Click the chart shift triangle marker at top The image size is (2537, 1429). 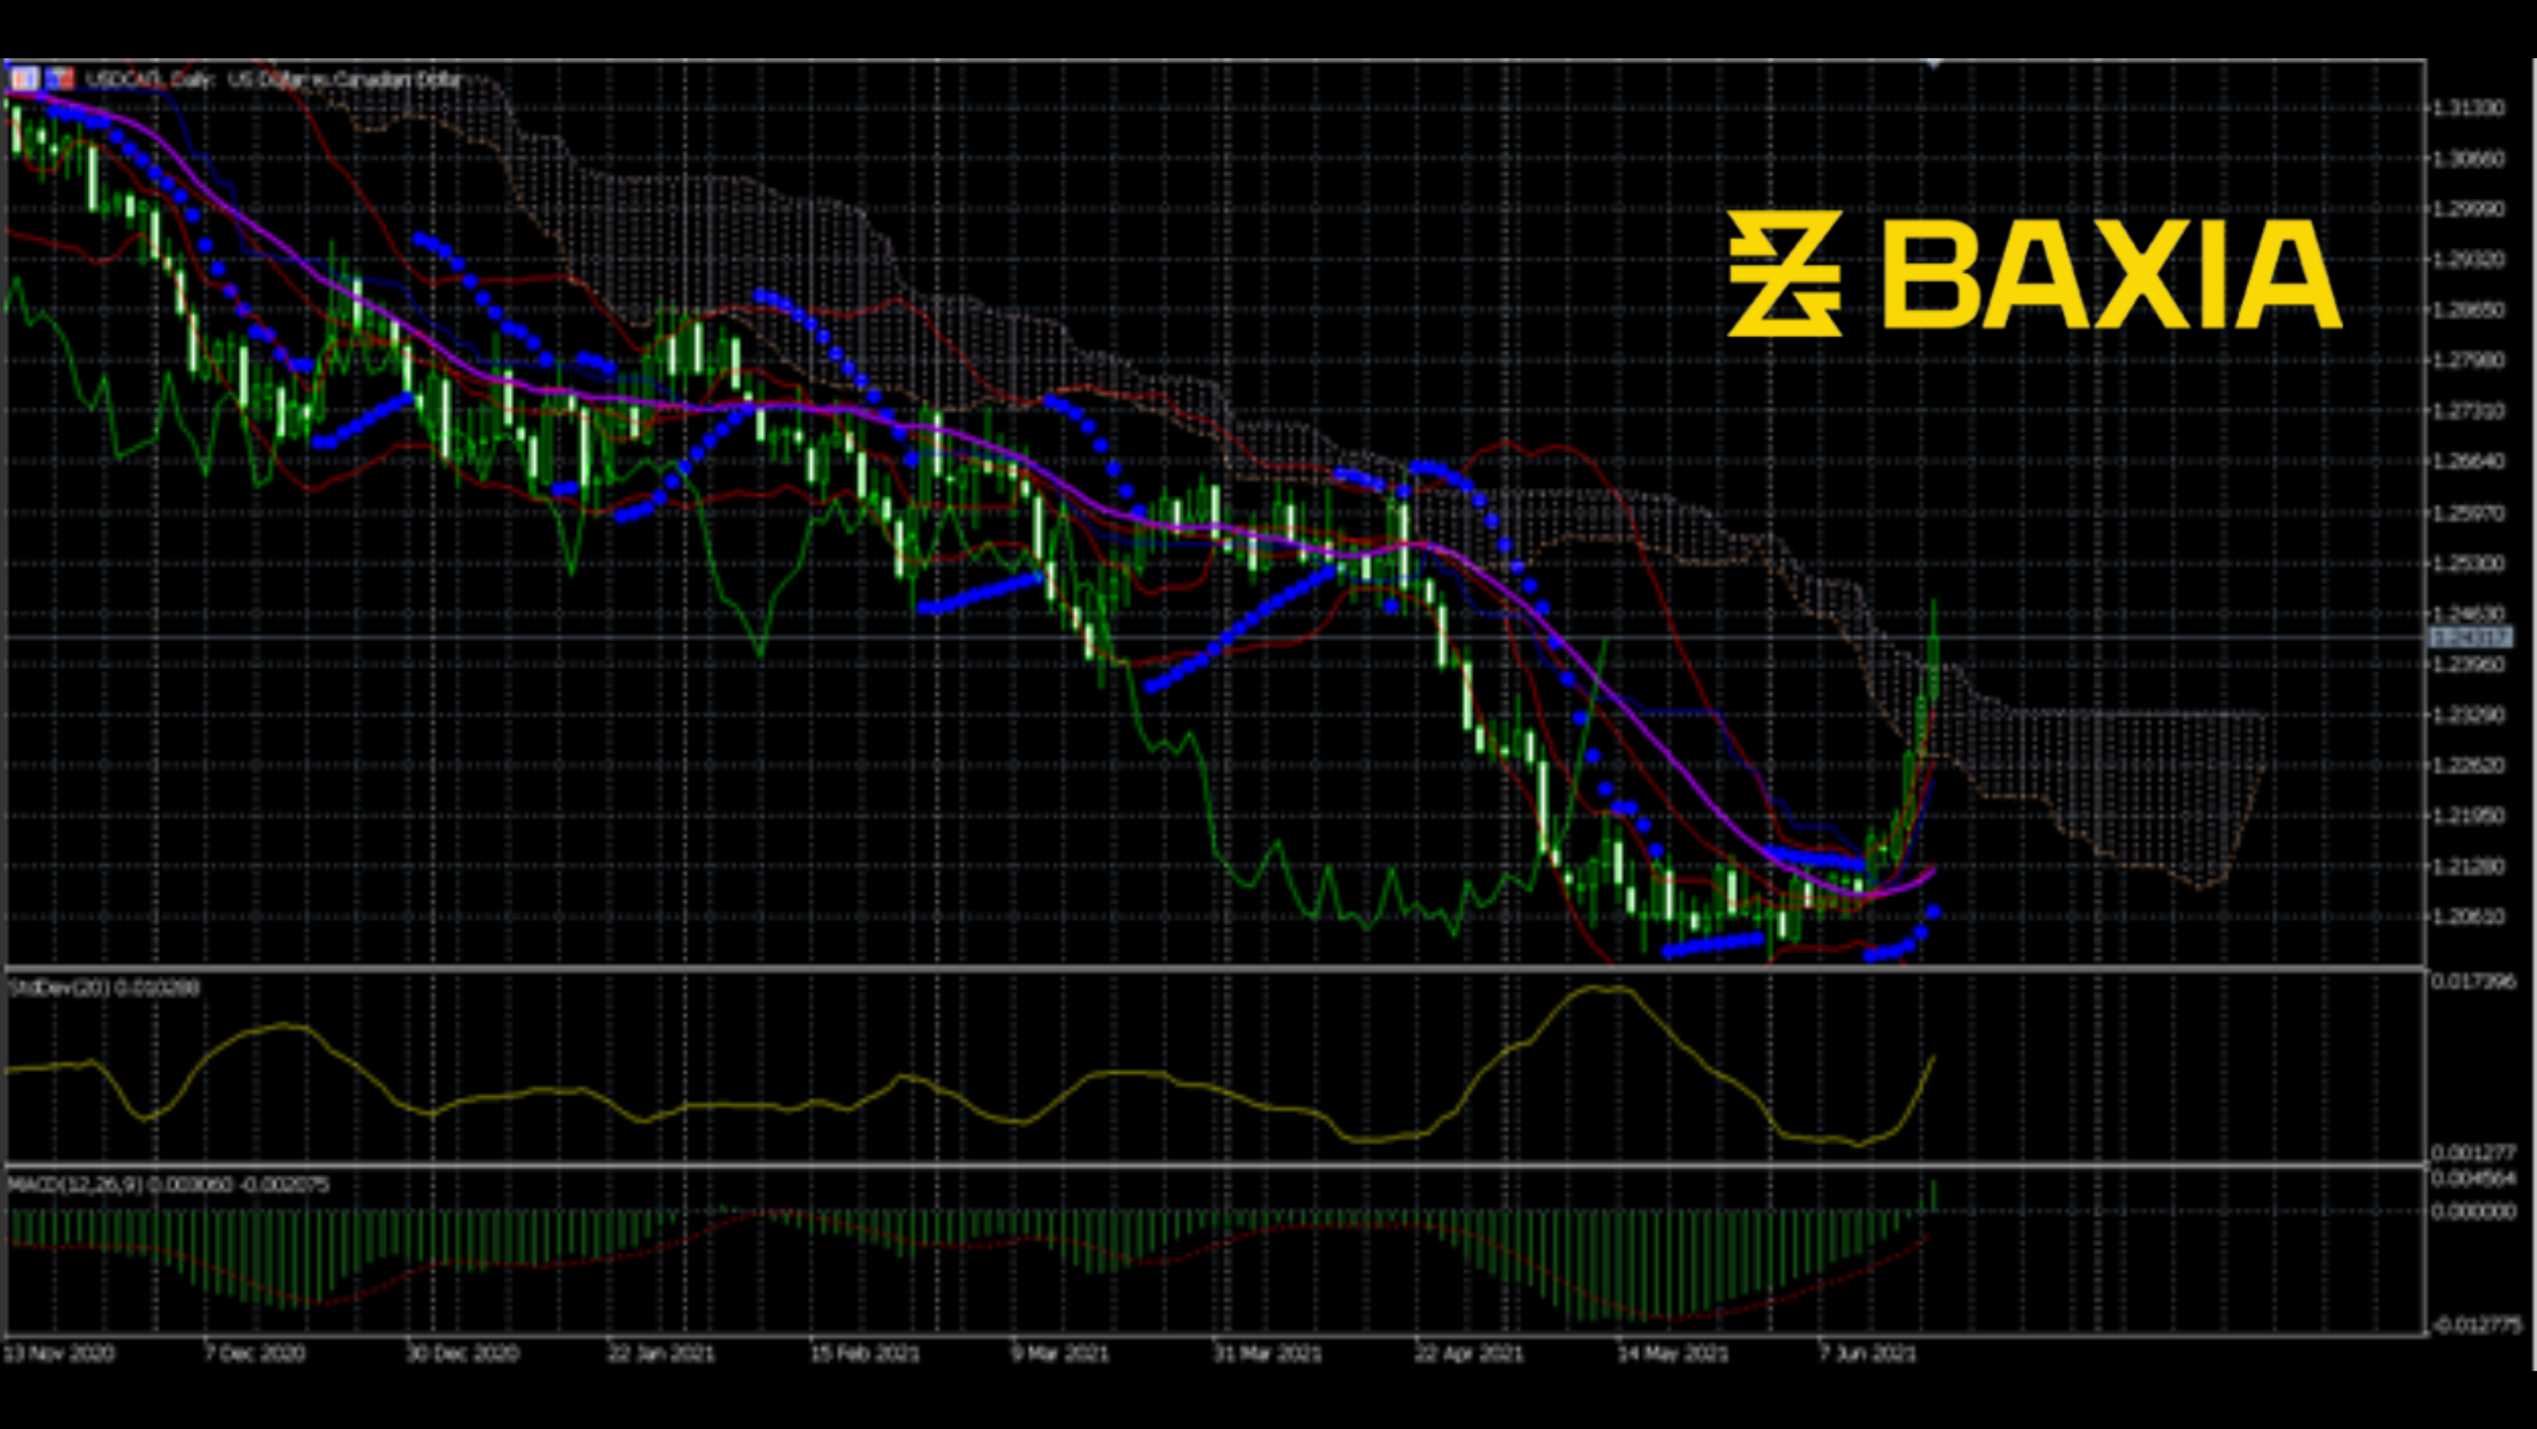click(x=1934, y=65)
